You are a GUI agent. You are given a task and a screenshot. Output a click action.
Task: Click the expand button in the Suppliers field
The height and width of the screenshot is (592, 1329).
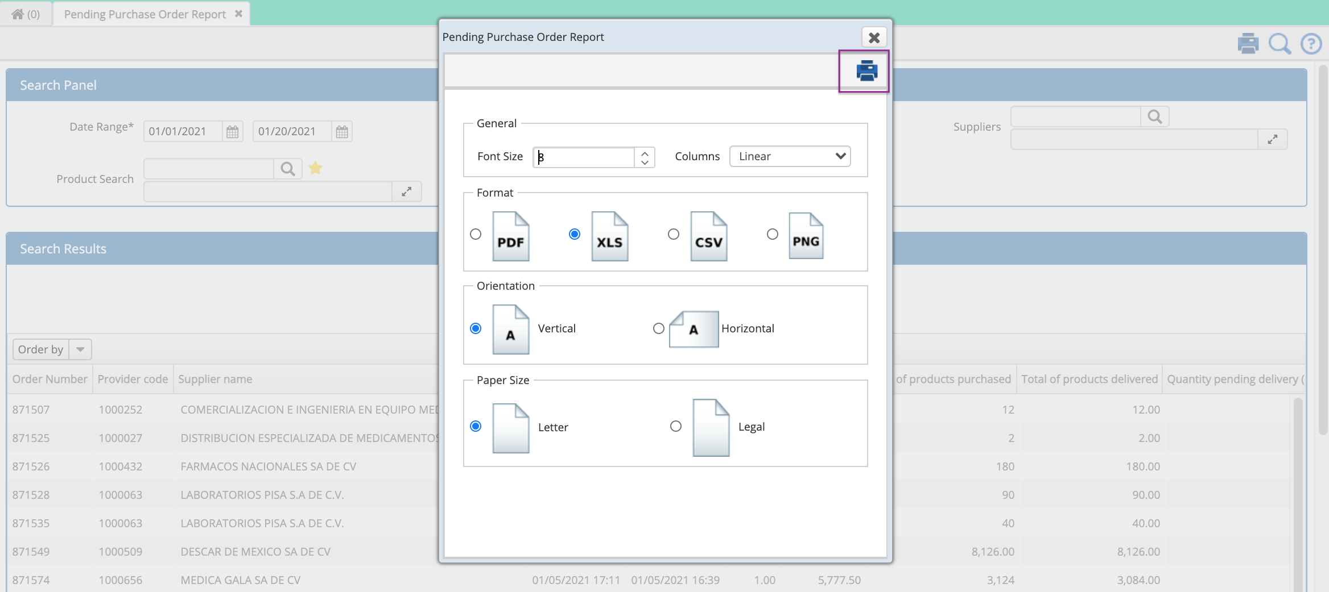click(1273, 139)
